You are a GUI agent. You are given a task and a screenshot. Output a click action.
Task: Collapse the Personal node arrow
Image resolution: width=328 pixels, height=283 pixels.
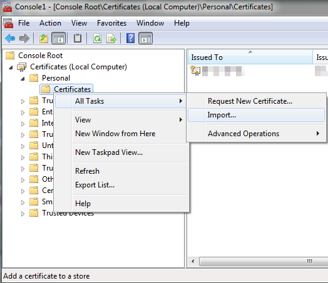pos(23,79)
